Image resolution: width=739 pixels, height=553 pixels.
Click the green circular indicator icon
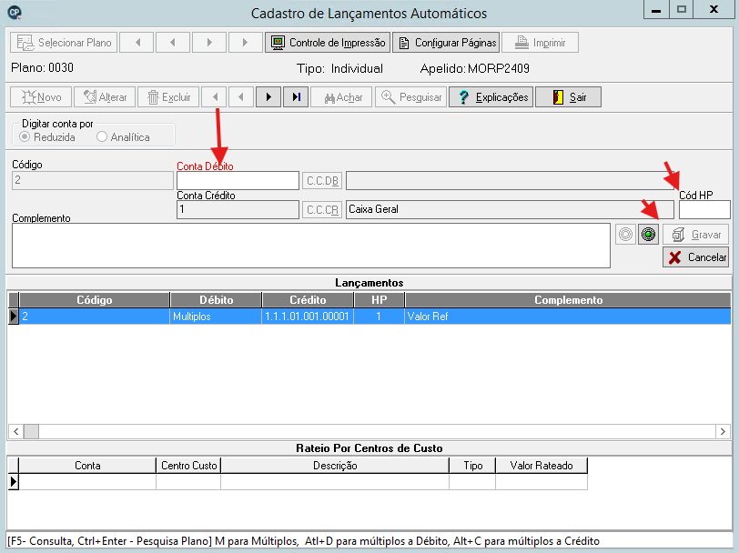point(649,234)
